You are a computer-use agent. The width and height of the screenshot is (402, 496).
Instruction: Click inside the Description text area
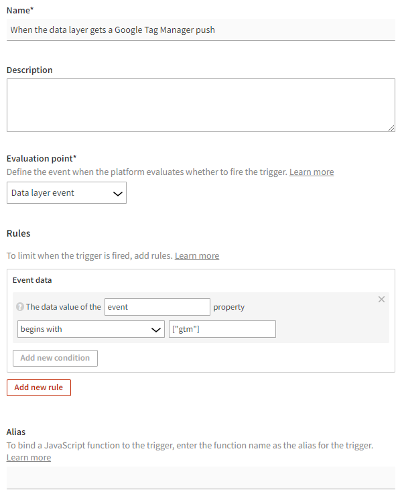pyautogui.click(x=200, y=105)
